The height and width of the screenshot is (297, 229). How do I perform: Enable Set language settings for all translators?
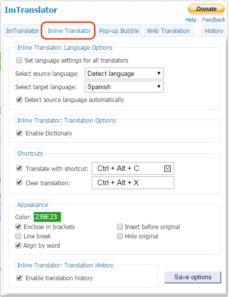pyautogui.click(x=19, y=60)
